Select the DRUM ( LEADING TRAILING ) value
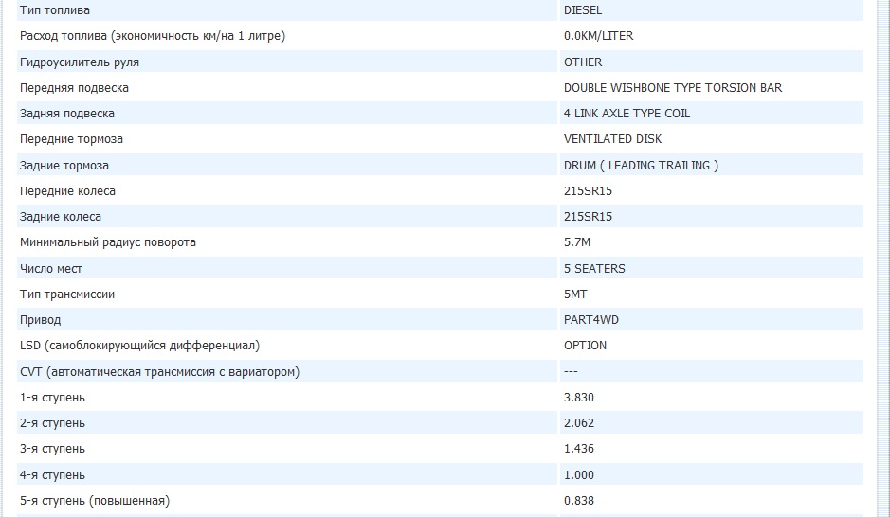 click(x=641, y=166)
